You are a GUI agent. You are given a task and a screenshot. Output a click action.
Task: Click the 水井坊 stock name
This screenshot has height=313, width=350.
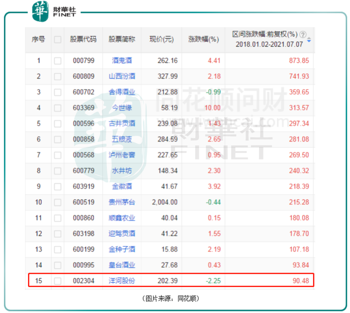pyautogui.click(x=122, y=171)
